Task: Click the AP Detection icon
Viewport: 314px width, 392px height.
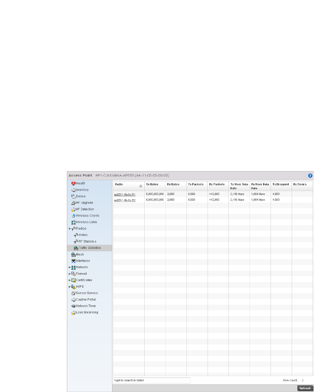Action: pos(73,209)
